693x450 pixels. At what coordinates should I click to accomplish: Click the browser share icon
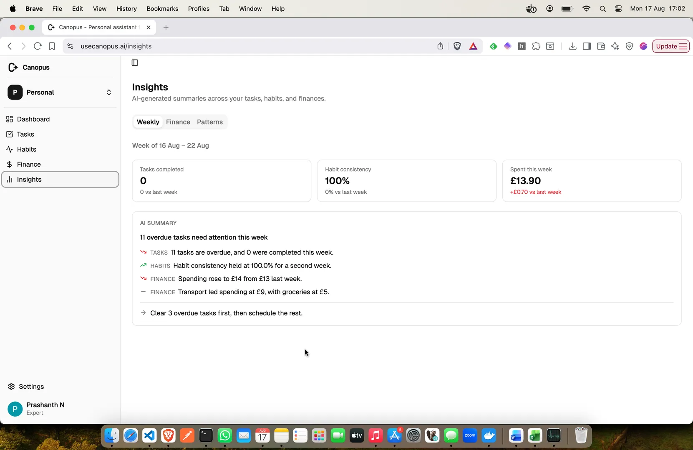coord(440,46)
